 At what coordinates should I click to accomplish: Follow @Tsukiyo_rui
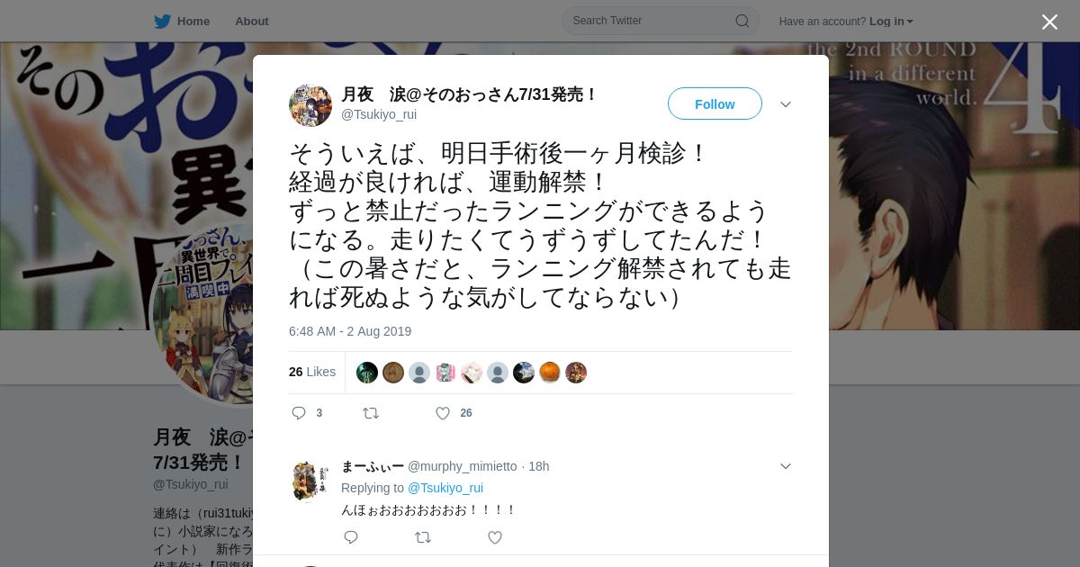pyautogui.click(x=715, y=103)
